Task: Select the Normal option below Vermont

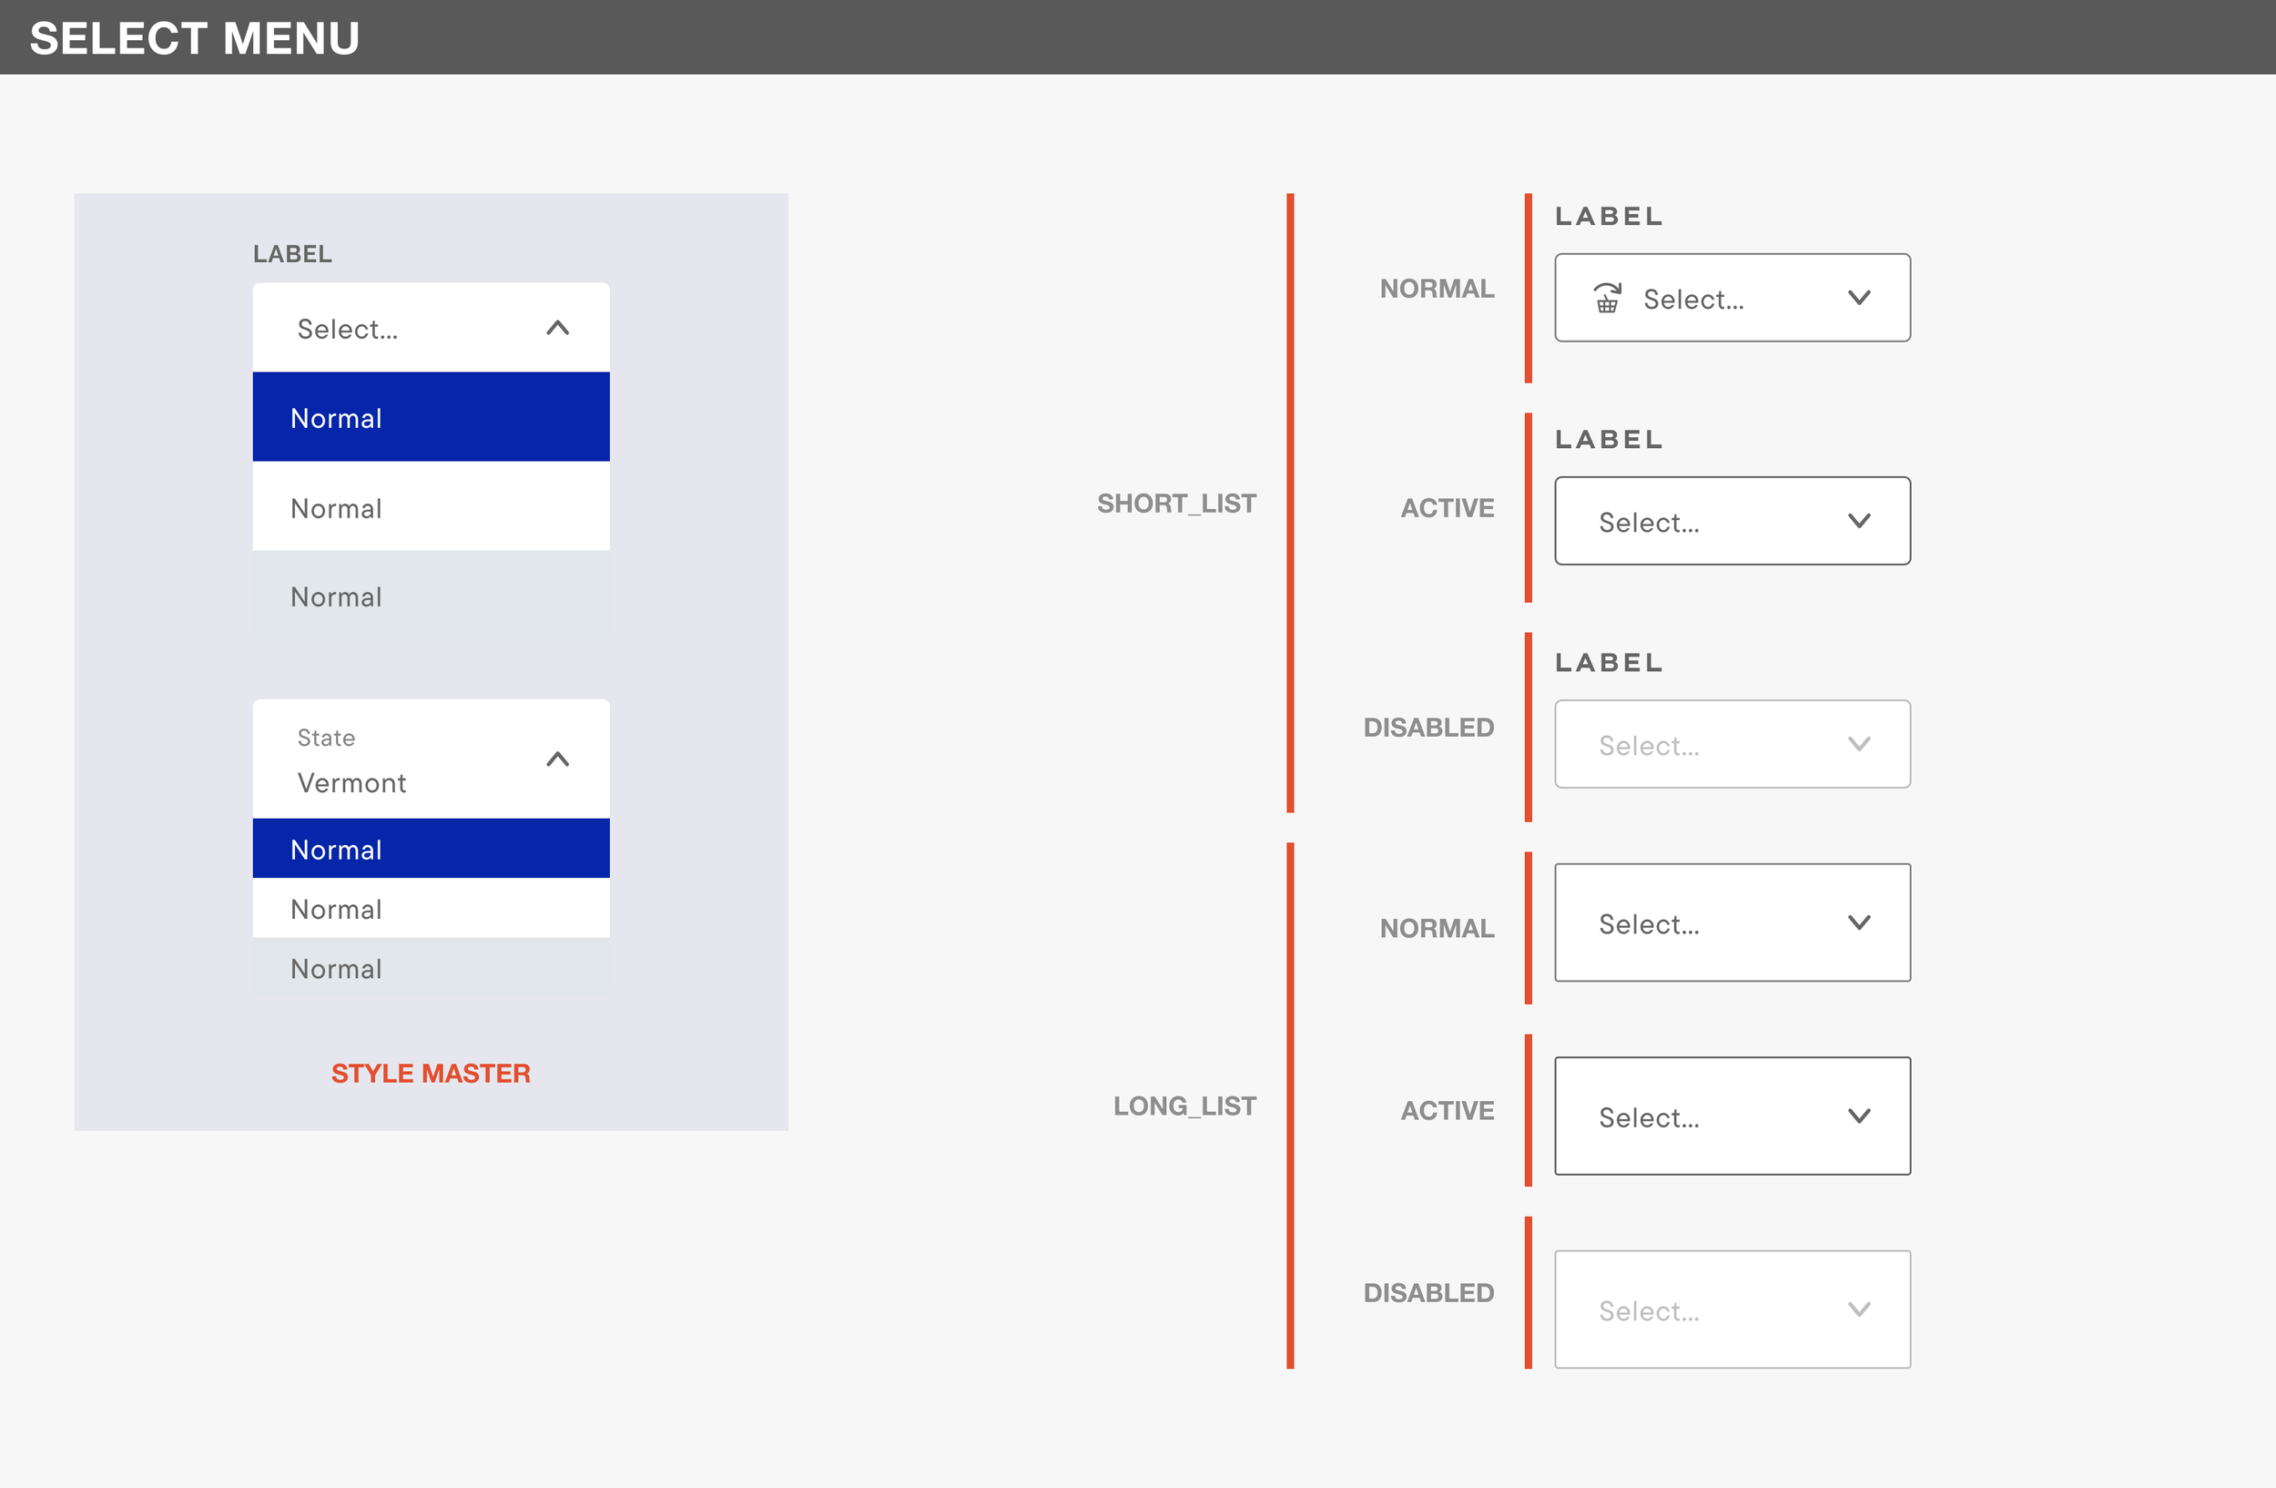Action: (x=431, y=850)
